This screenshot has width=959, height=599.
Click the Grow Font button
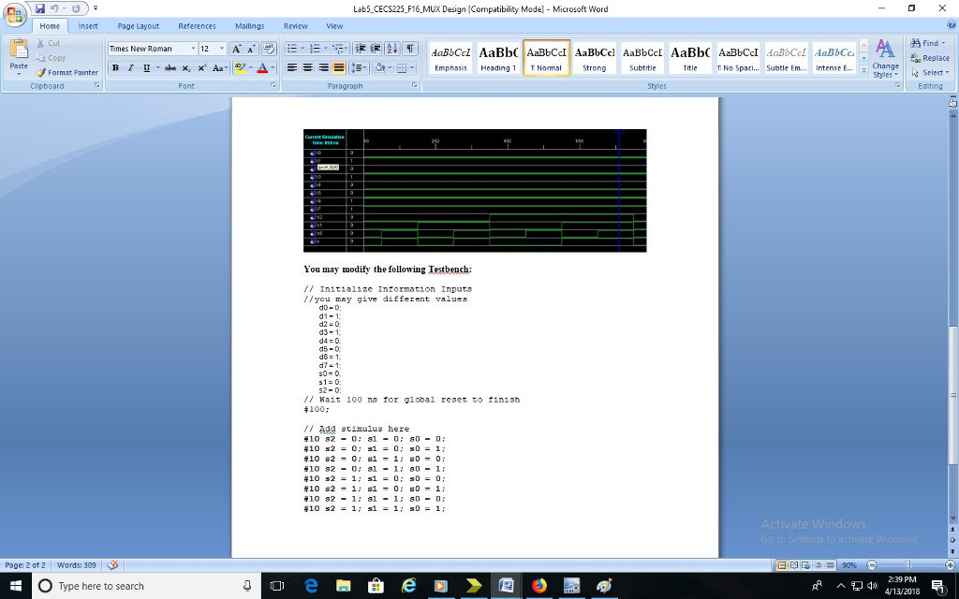pos(236,48)
